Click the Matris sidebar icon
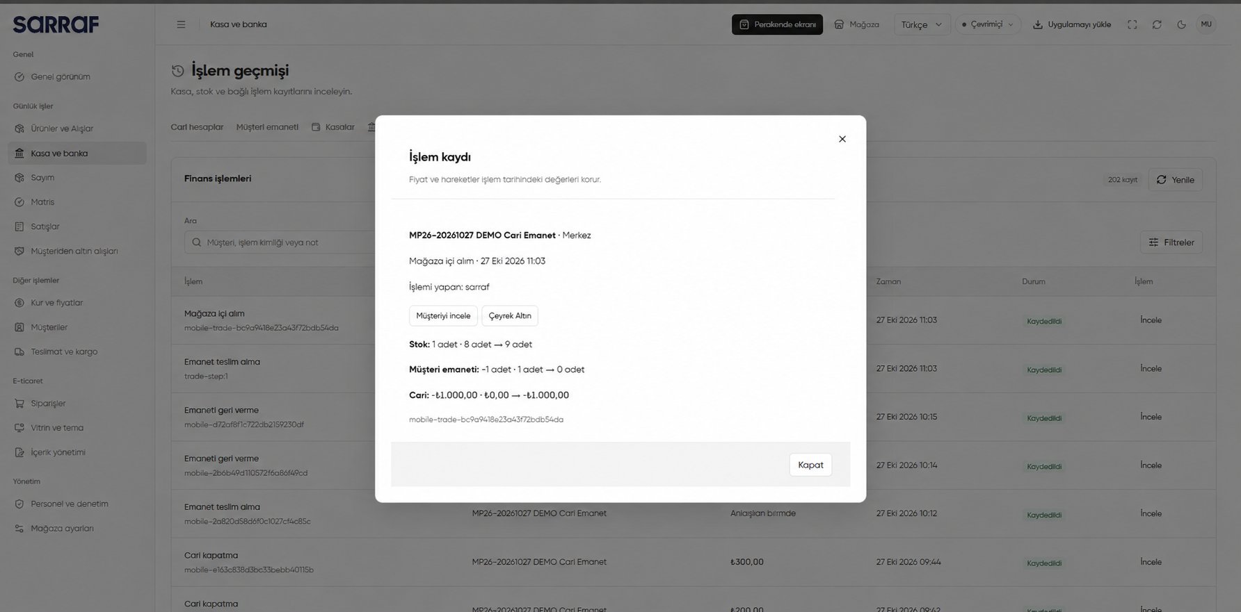The width and height of the screenshot is (1241, 612). tap(19, 202)
